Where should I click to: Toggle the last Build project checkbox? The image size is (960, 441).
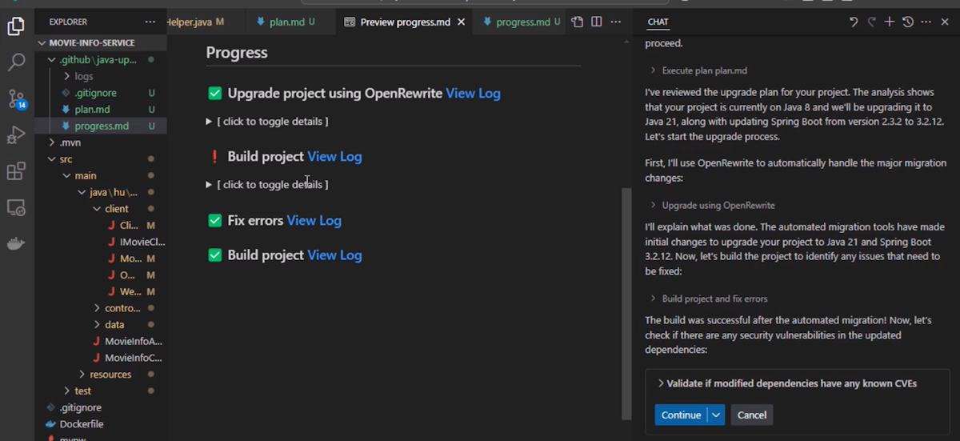click(x=214, y=255)
